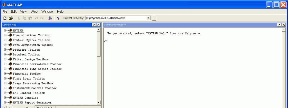Click the Open file folder icon
This screenshot has width=288, height=108.
point(11,18)
